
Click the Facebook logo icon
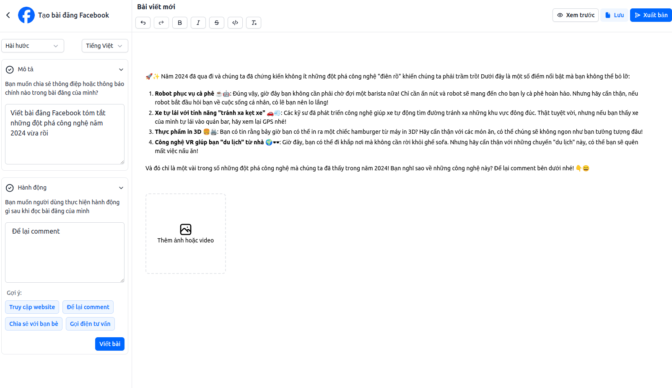pos(26,15)
